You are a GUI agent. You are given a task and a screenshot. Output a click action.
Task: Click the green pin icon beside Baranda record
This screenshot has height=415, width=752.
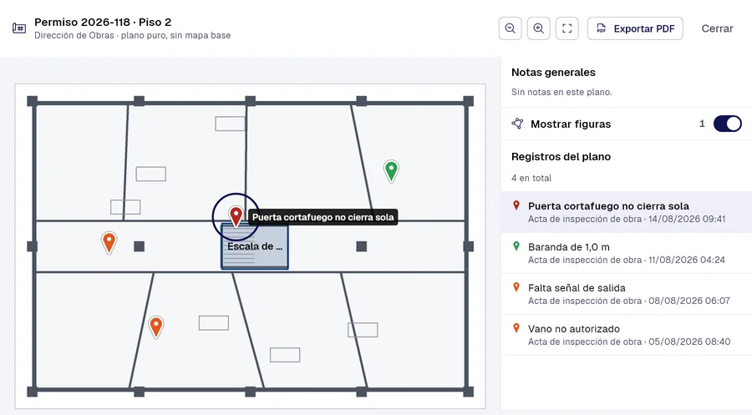(516, 246)
